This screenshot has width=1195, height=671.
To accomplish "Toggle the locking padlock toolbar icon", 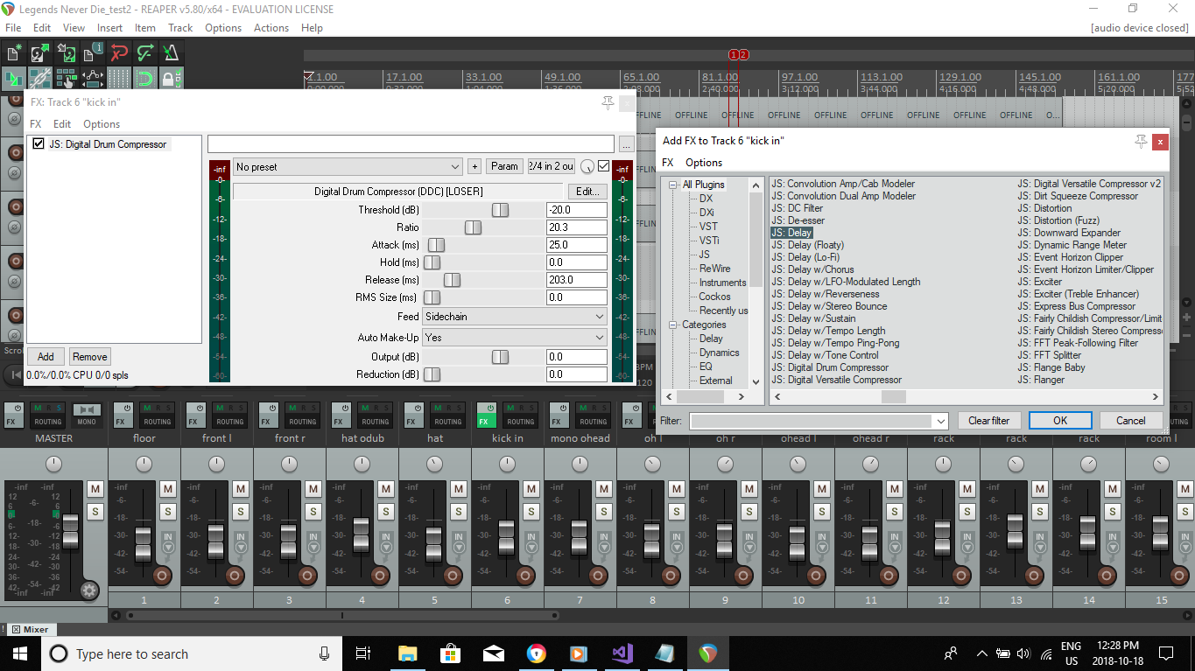I will coord(172,79).
